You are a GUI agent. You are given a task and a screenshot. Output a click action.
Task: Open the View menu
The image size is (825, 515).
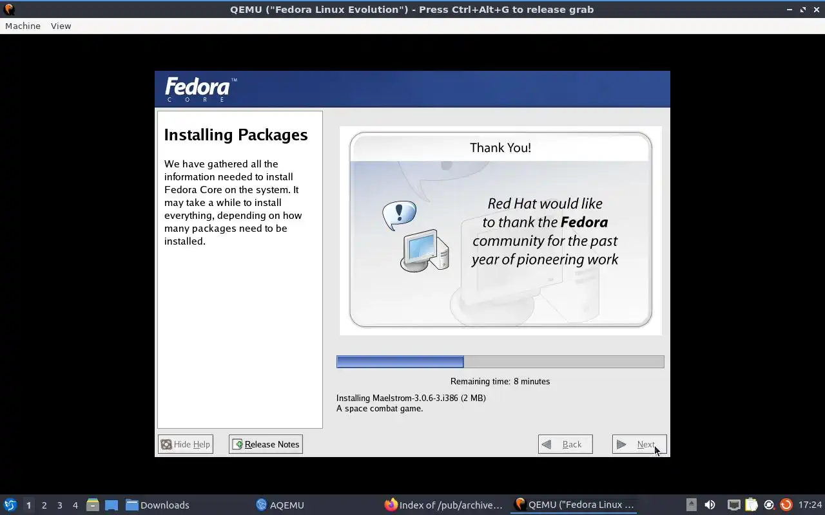point(61,26)
